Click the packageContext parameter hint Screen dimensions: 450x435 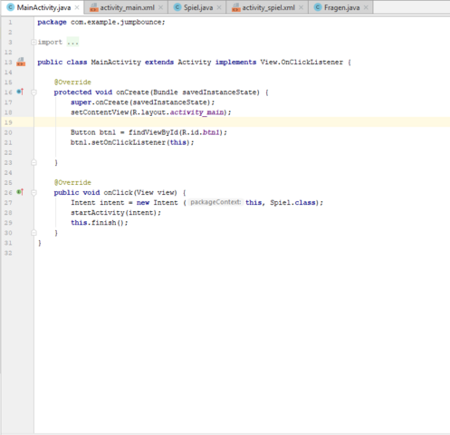(215, 202)
